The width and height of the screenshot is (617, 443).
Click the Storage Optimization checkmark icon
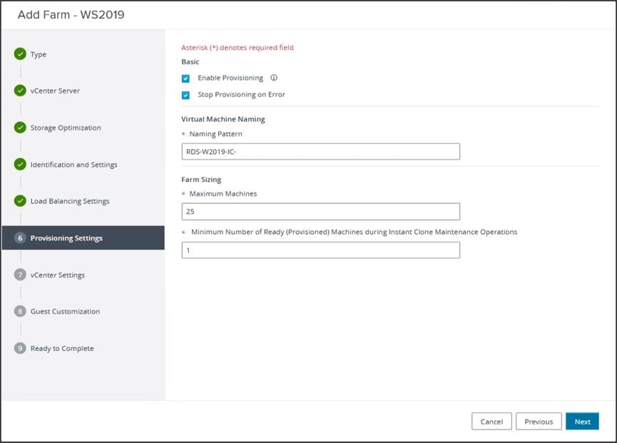click(x=20, y=128)
